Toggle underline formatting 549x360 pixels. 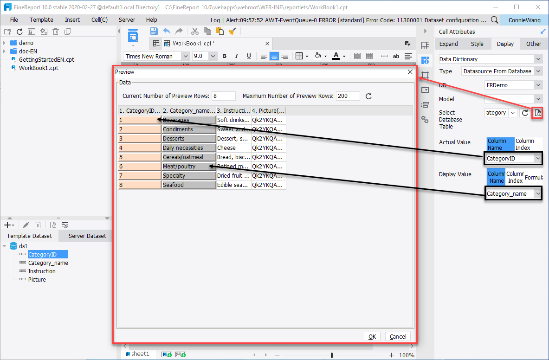(x=249, y=56)
